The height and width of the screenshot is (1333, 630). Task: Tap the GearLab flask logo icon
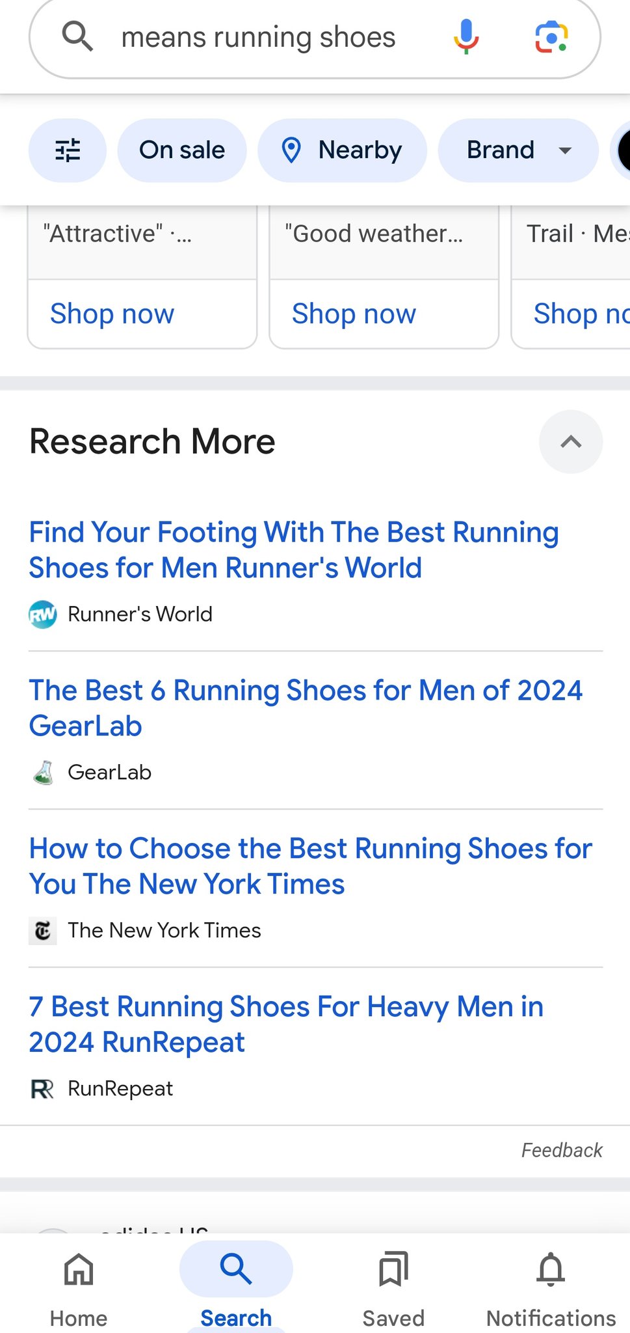(x=43, y=773)
